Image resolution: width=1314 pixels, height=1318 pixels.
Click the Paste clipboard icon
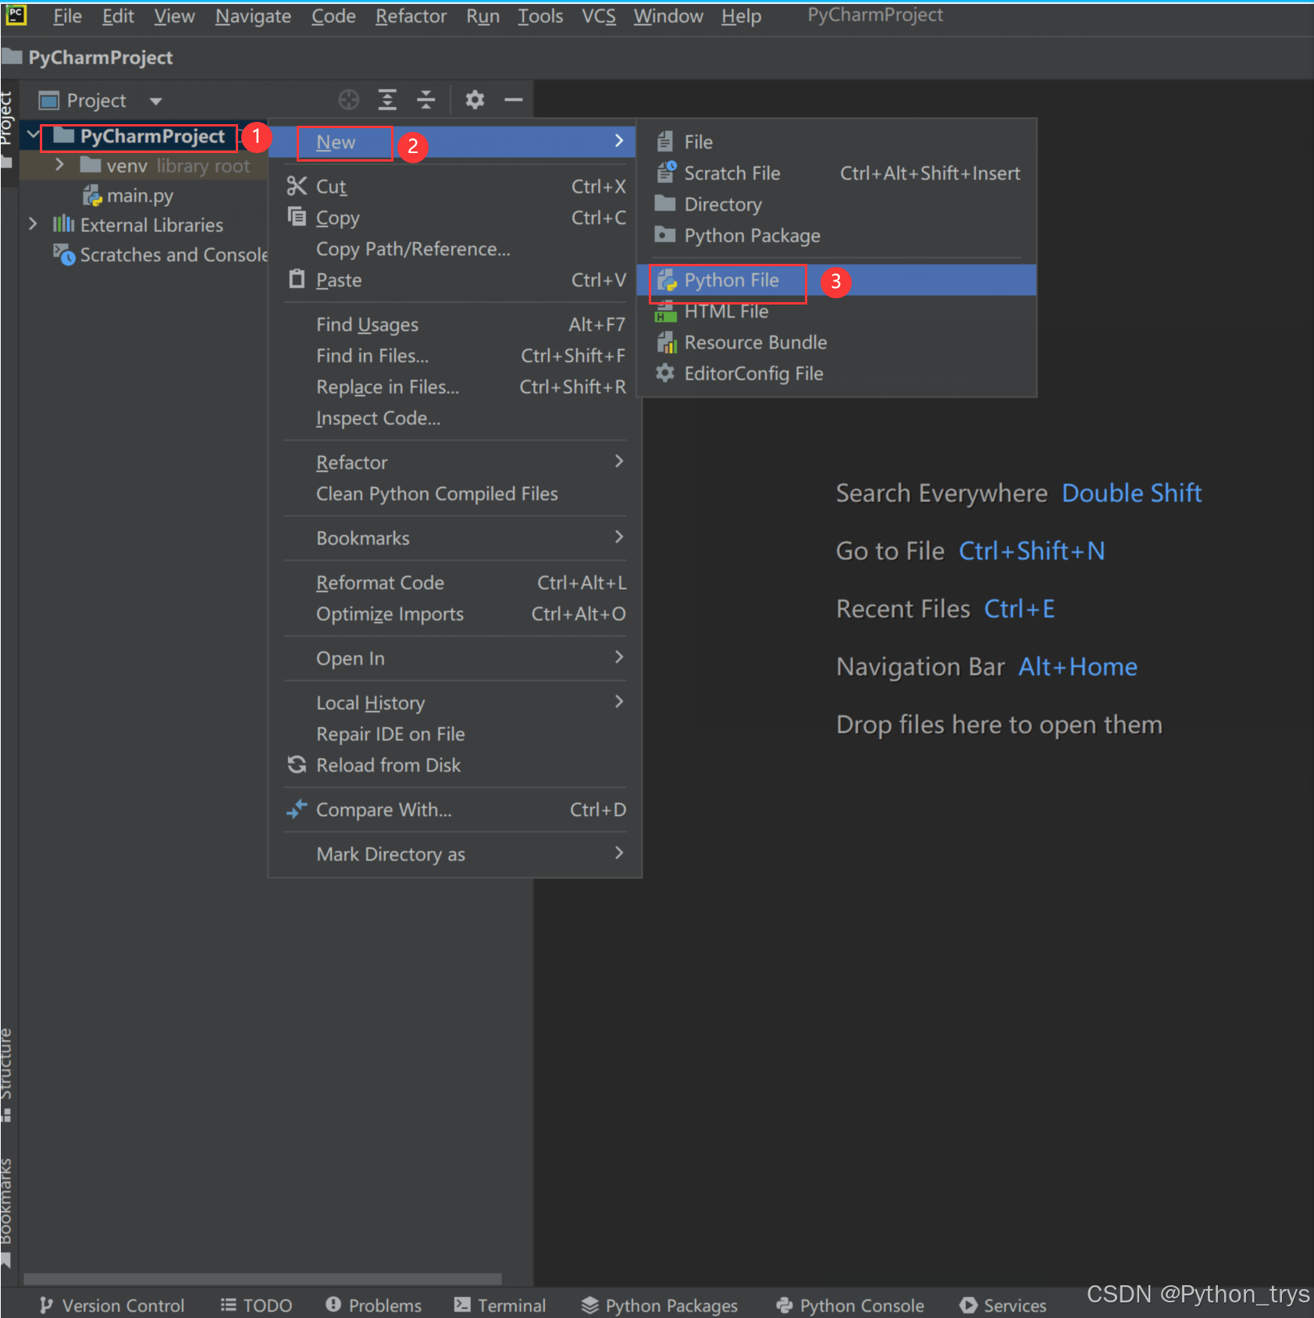click(x=297, y=279)
